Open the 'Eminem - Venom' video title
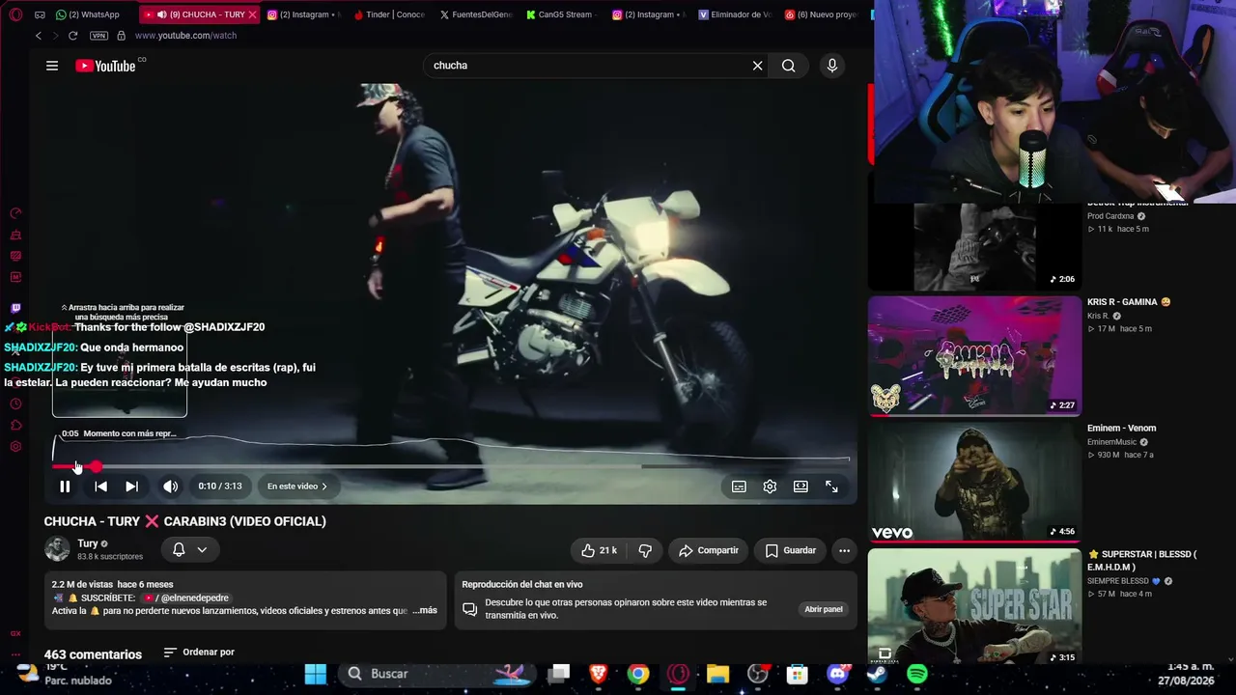The image size is (1236, 695). 1121,429
